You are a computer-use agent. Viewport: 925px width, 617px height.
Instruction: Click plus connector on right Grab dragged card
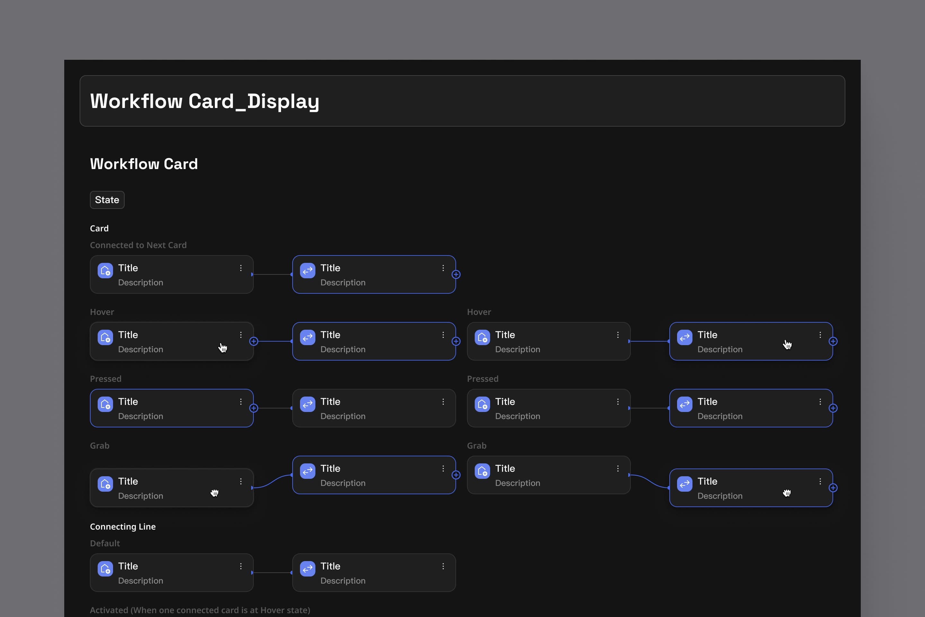tap(833, 488)
